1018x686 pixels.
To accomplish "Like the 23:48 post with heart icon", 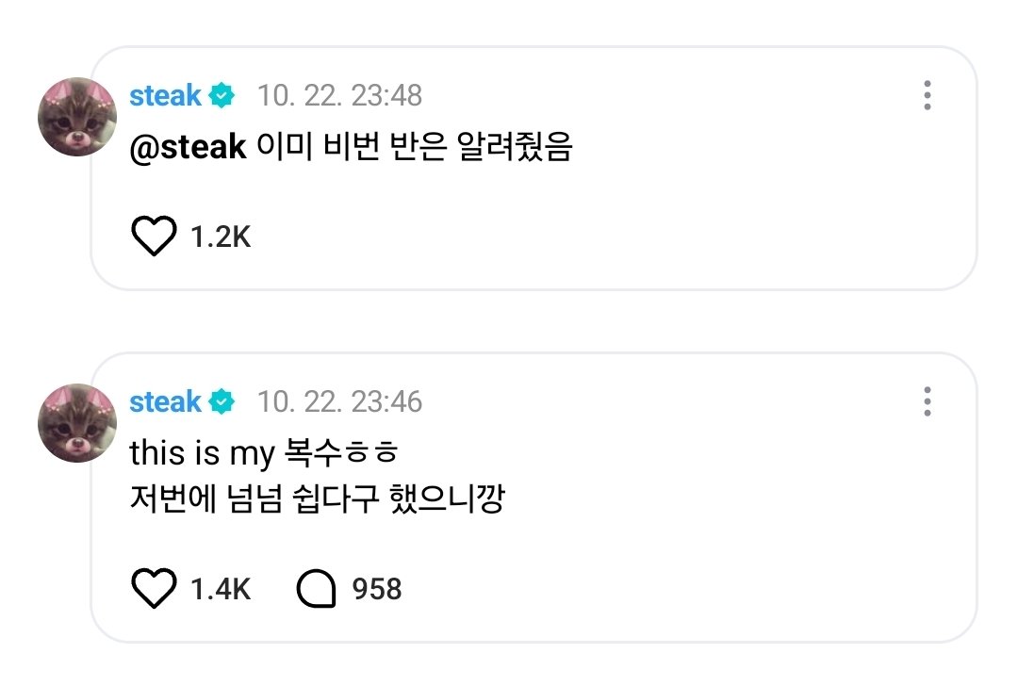I will click(154, 236).
